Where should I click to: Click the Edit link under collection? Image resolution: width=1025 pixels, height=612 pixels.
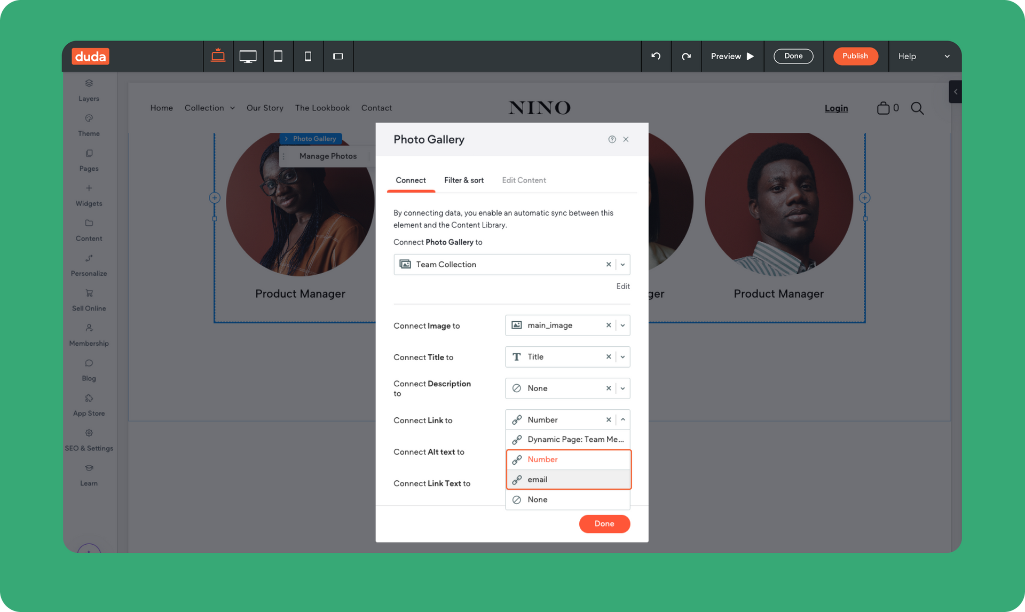coord(622,287)
